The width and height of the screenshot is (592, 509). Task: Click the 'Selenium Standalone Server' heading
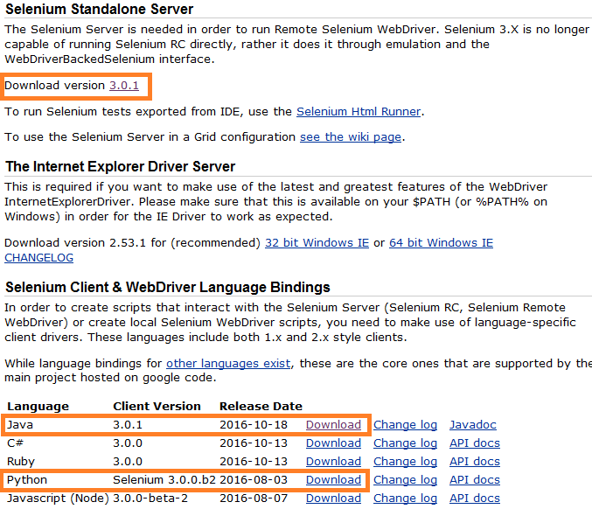(x=100, y=9)
